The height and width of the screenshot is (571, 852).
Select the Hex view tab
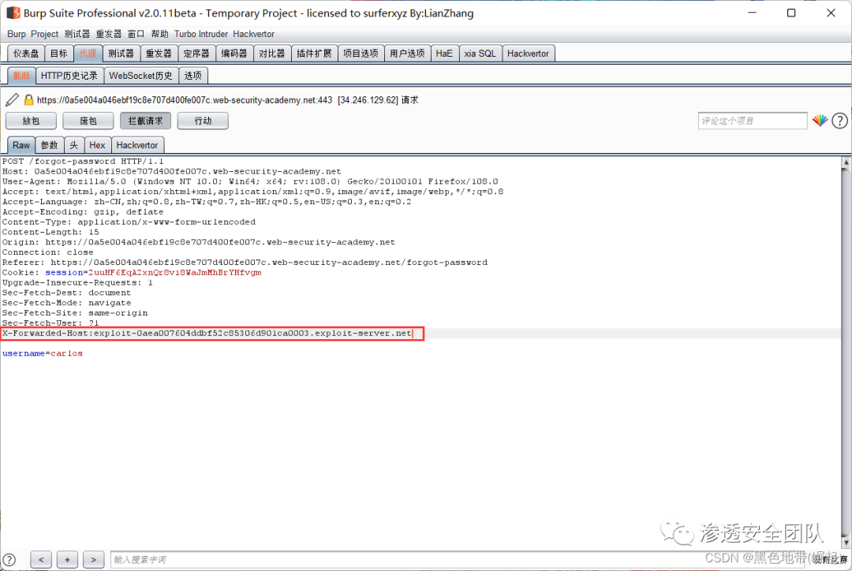[x=97, y=145]
